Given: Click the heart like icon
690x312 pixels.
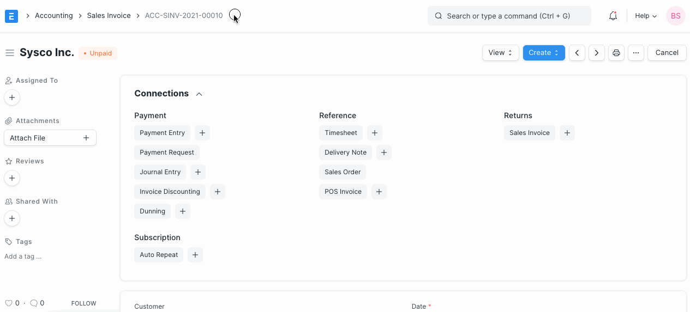Looking at the screenshot, I should pos(8,303).
